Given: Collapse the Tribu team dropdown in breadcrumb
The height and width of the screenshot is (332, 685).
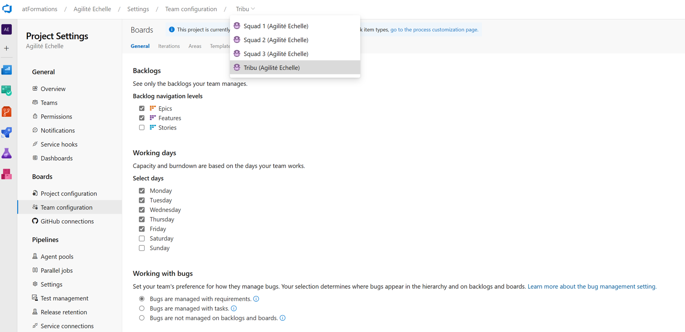Looking at the screenshot, I should (245, 9).
